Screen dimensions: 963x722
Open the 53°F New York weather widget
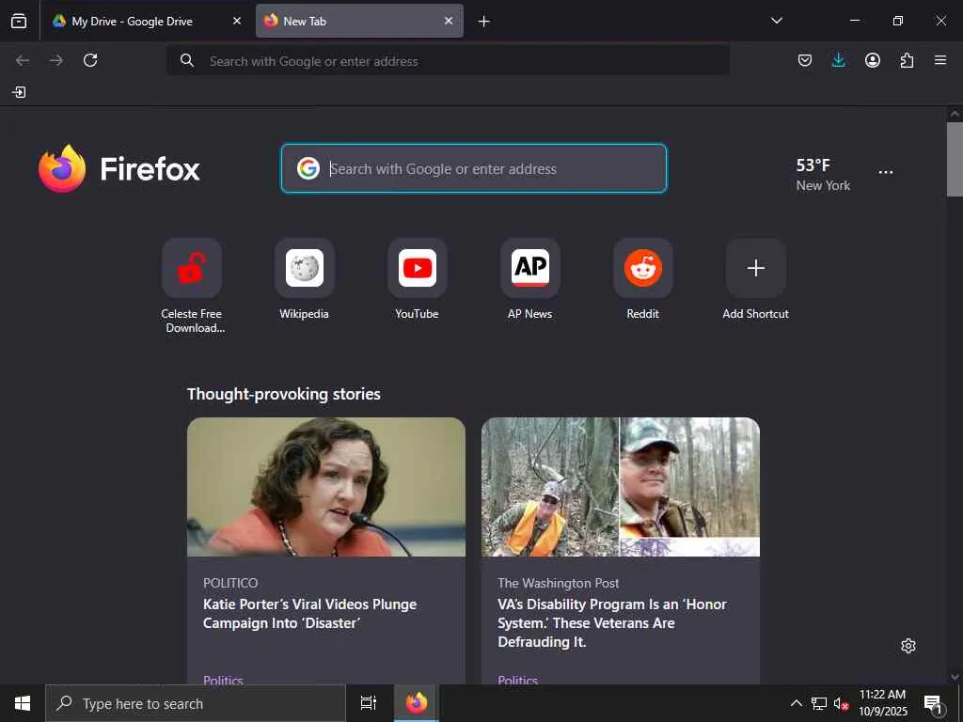click(823, 174)
